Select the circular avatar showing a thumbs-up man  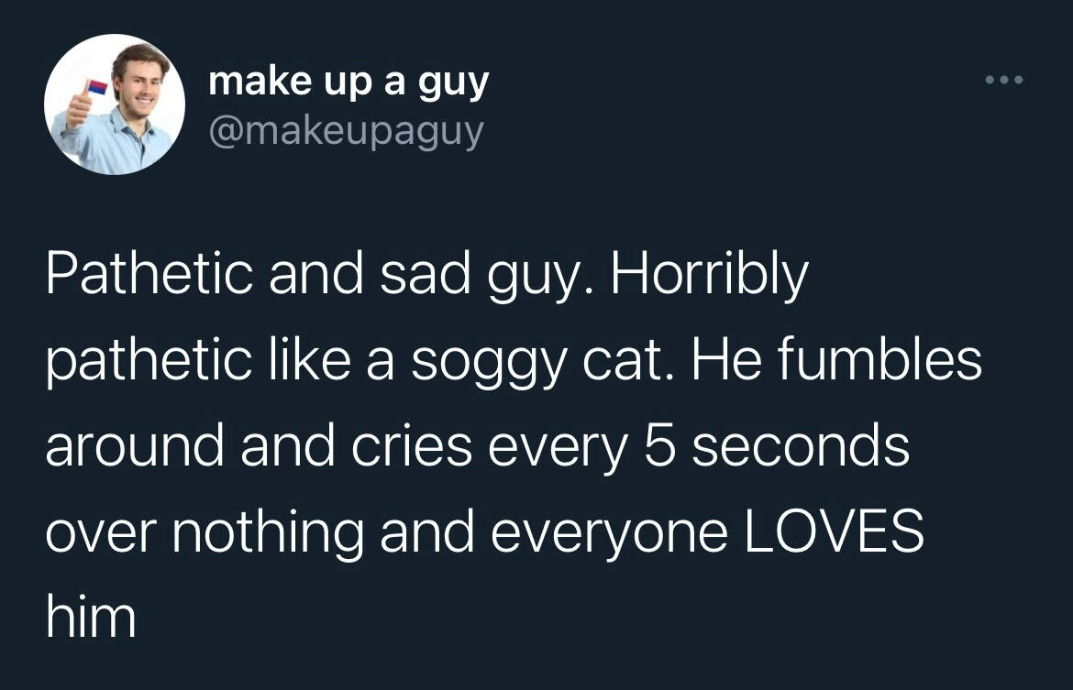pos(113,101)
